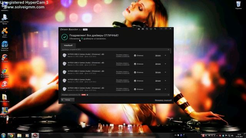Image resolution: width=246 pixels, height=138 pixels.
Task: Open the Менеджер лицензий link
Action: point(163,100)
